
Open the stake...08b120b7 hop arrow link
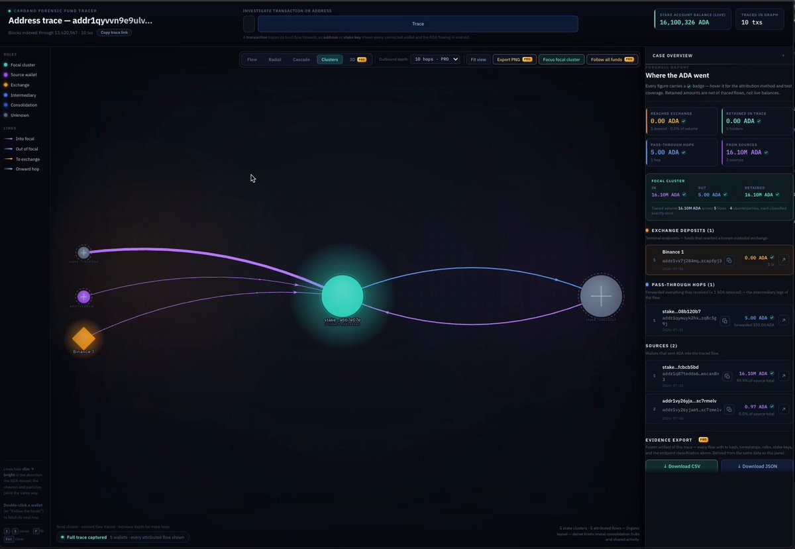pyautogui.click(x=784, y=321)
